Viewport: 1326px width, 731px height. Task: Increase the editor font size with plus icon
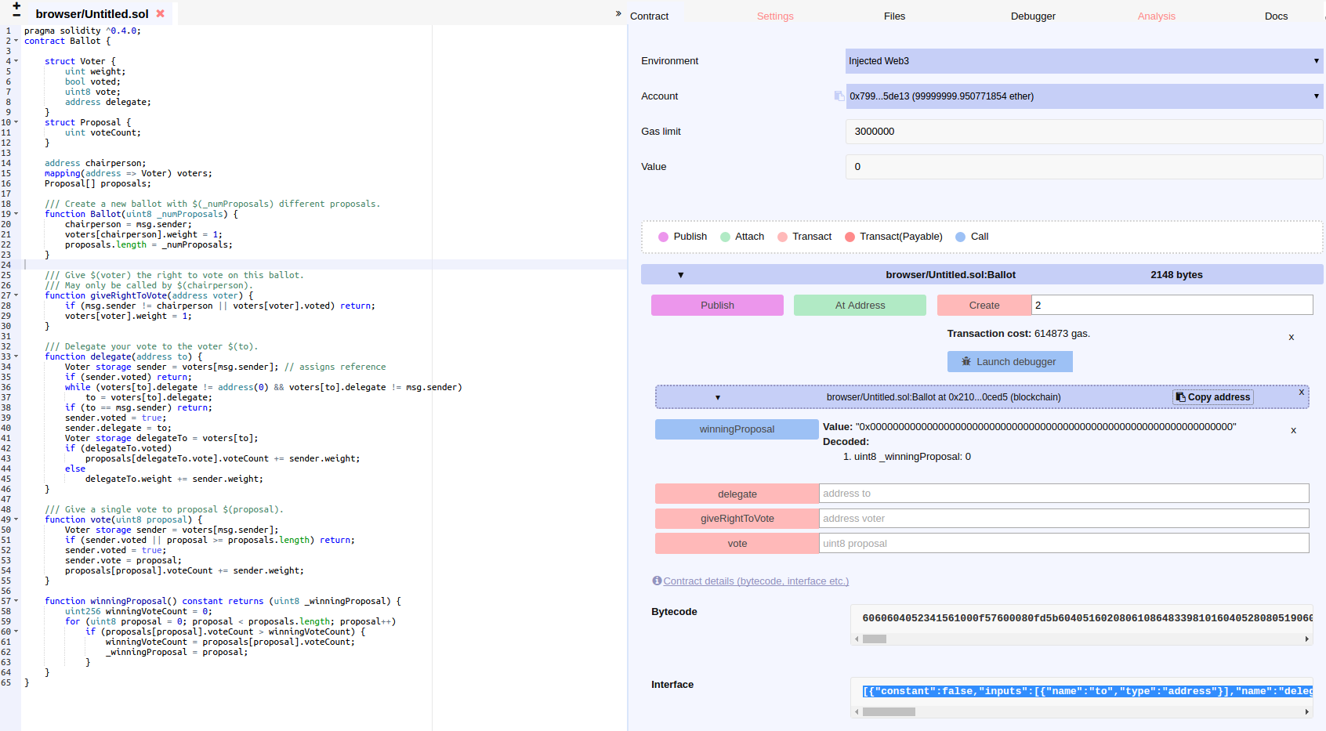[x=16, y=5]
